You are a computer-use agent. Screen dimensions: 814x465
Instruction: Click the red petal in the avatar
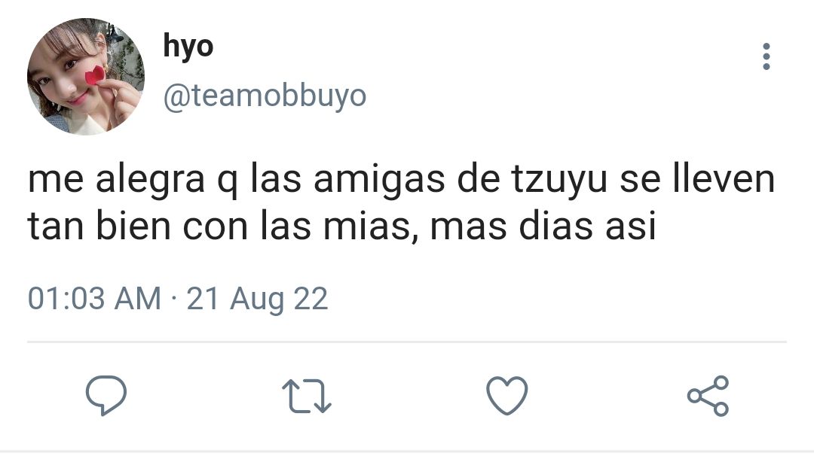click(x=94, y=76)
